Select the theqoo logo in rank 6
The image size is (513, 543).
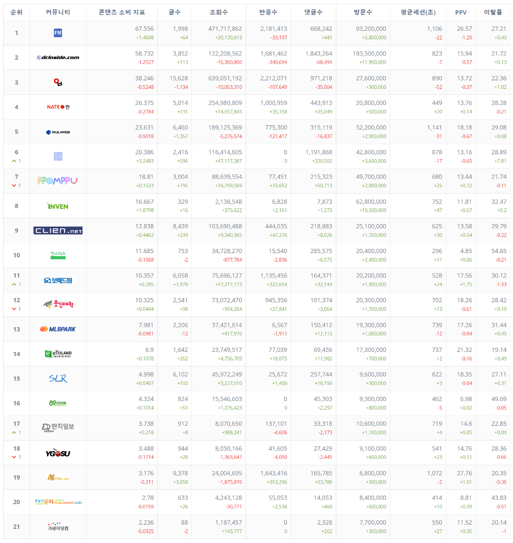58,156
